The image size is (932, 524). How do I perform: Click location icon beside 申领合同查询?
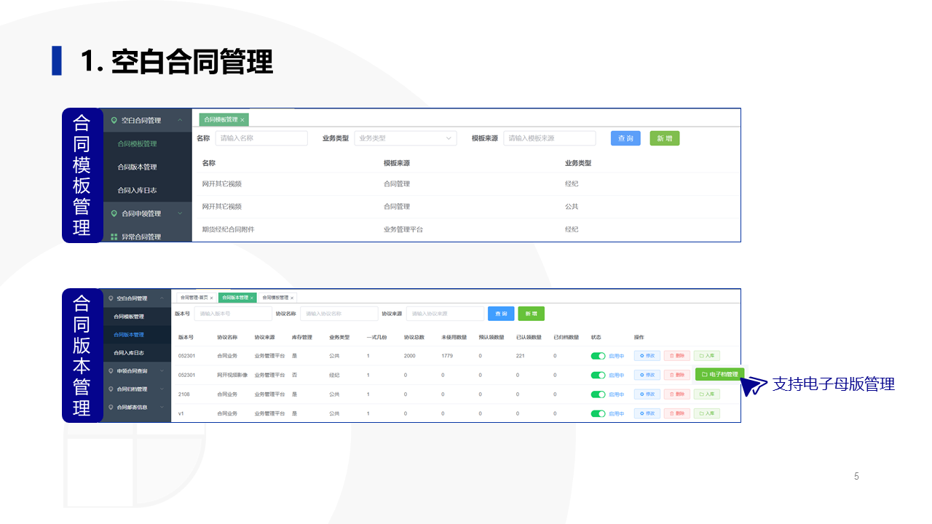point(111,371)
